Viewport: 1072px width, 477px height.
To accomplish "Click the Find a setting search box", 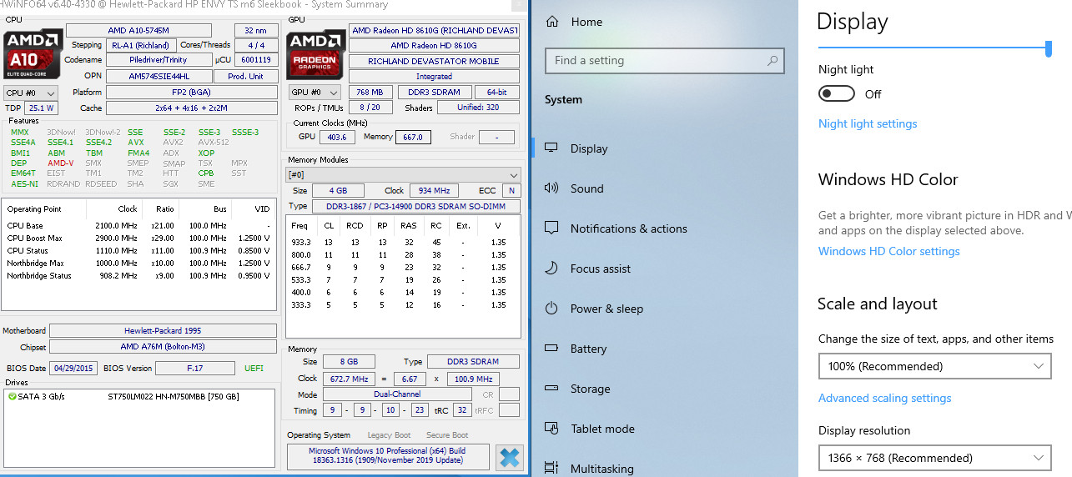I will click(x=665, y=60).
